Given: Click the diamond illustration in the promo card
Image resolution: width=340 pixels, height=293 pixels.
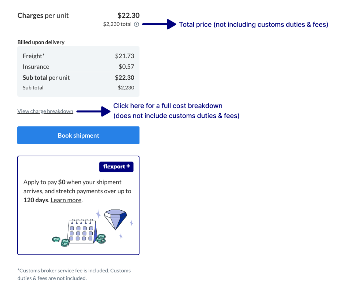Looking at the screenshot, I should click(115, 219).
